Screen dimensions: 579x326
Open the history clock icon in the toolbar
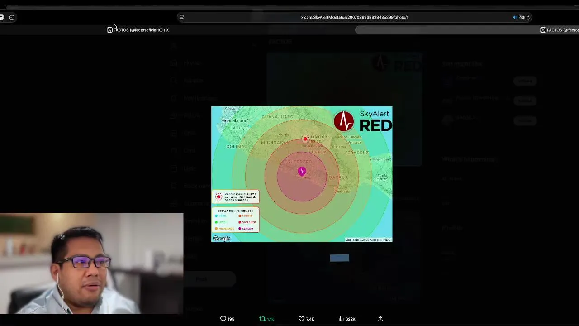(x=12, y=17)
